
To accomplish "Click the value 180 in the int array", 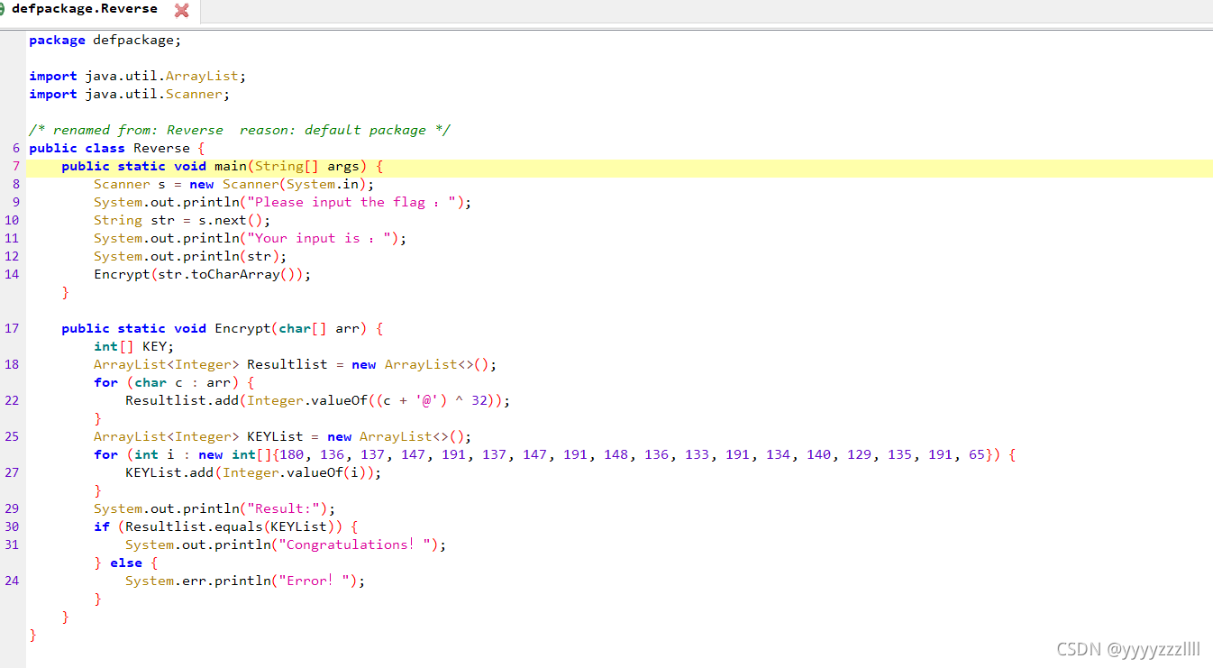I will point(291,454).
